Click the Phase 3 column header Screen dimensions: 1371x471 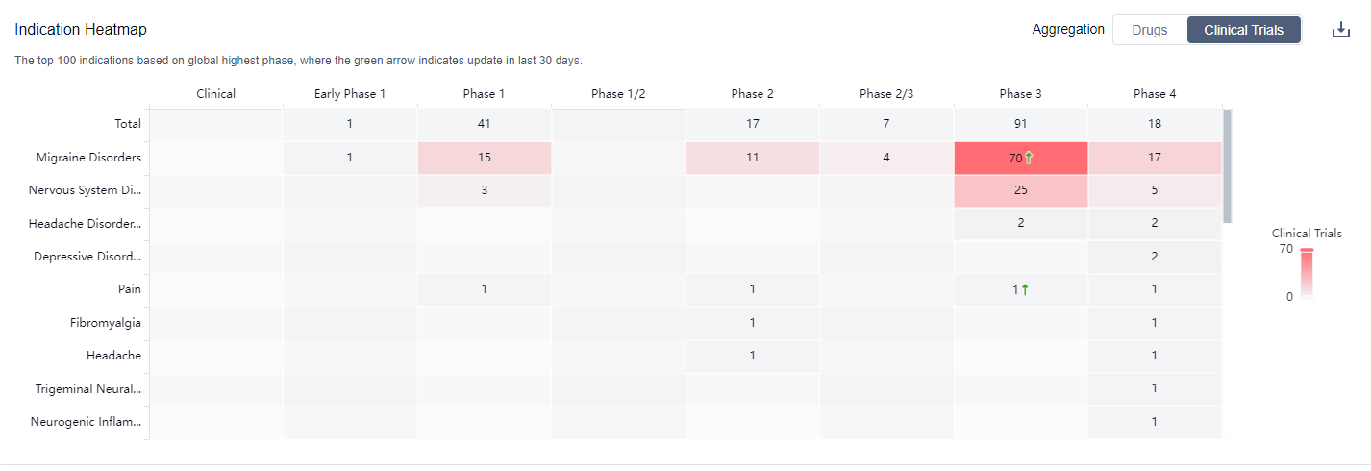coord(1020,93)
